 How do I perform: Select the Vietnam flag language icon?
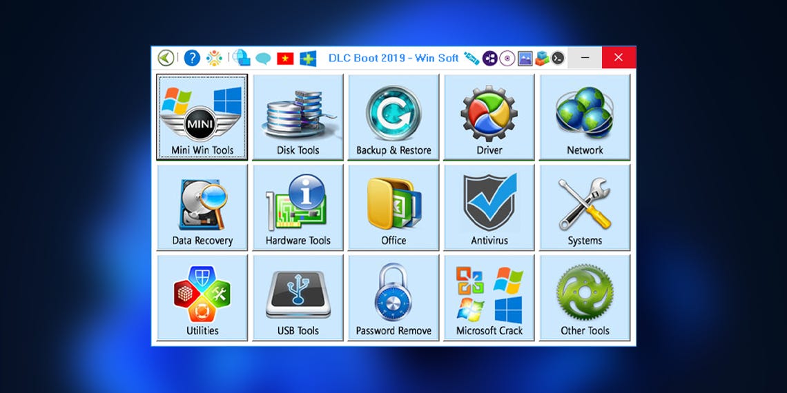[285, 59]
